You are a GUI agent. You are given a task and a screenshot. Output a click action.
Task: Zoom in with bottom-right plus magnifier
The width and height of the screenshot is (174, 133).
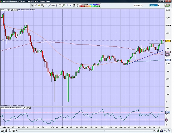point(169,130)
